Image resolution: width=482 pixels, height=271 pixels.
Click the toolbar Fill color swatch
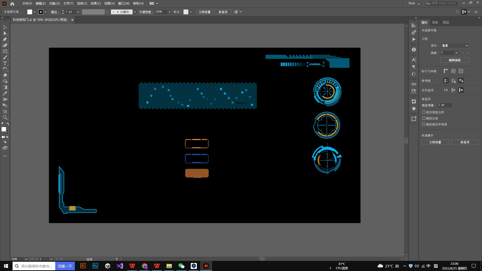tap(4, 129)
